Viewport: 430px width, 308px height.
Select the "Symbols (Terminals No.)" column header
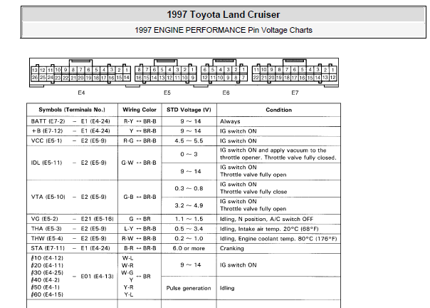pos(72,110)
